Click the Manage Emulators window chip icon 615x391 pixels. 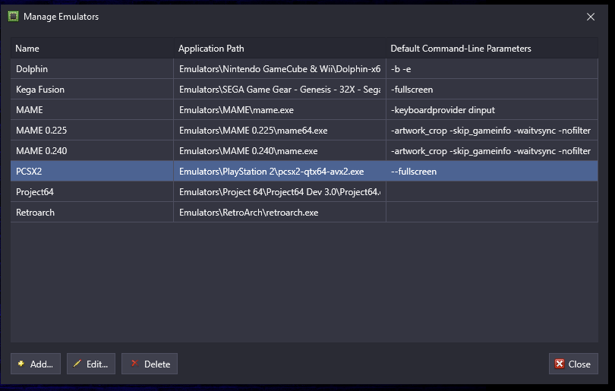[x=14, y=17]
